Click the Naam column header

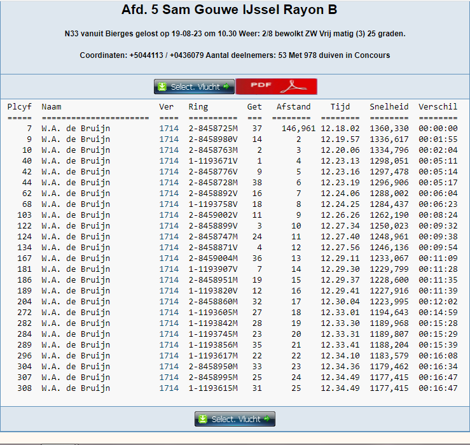point(52,107)
